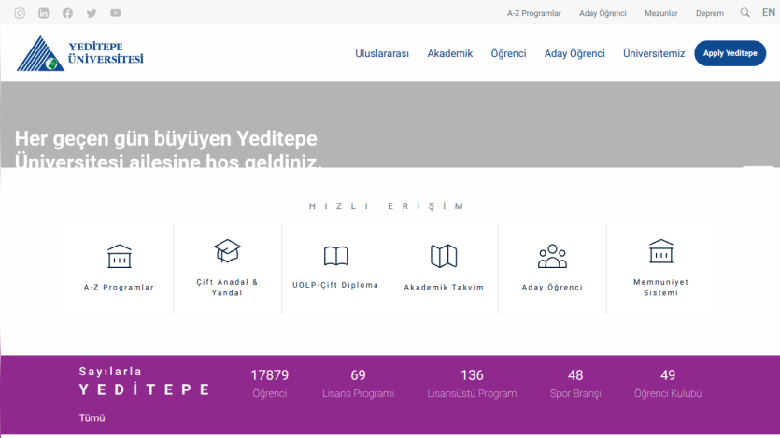Click the 17879 Öğrenci statistic
The width and height of the screenshot is (780, 438).
click(269, 384)
